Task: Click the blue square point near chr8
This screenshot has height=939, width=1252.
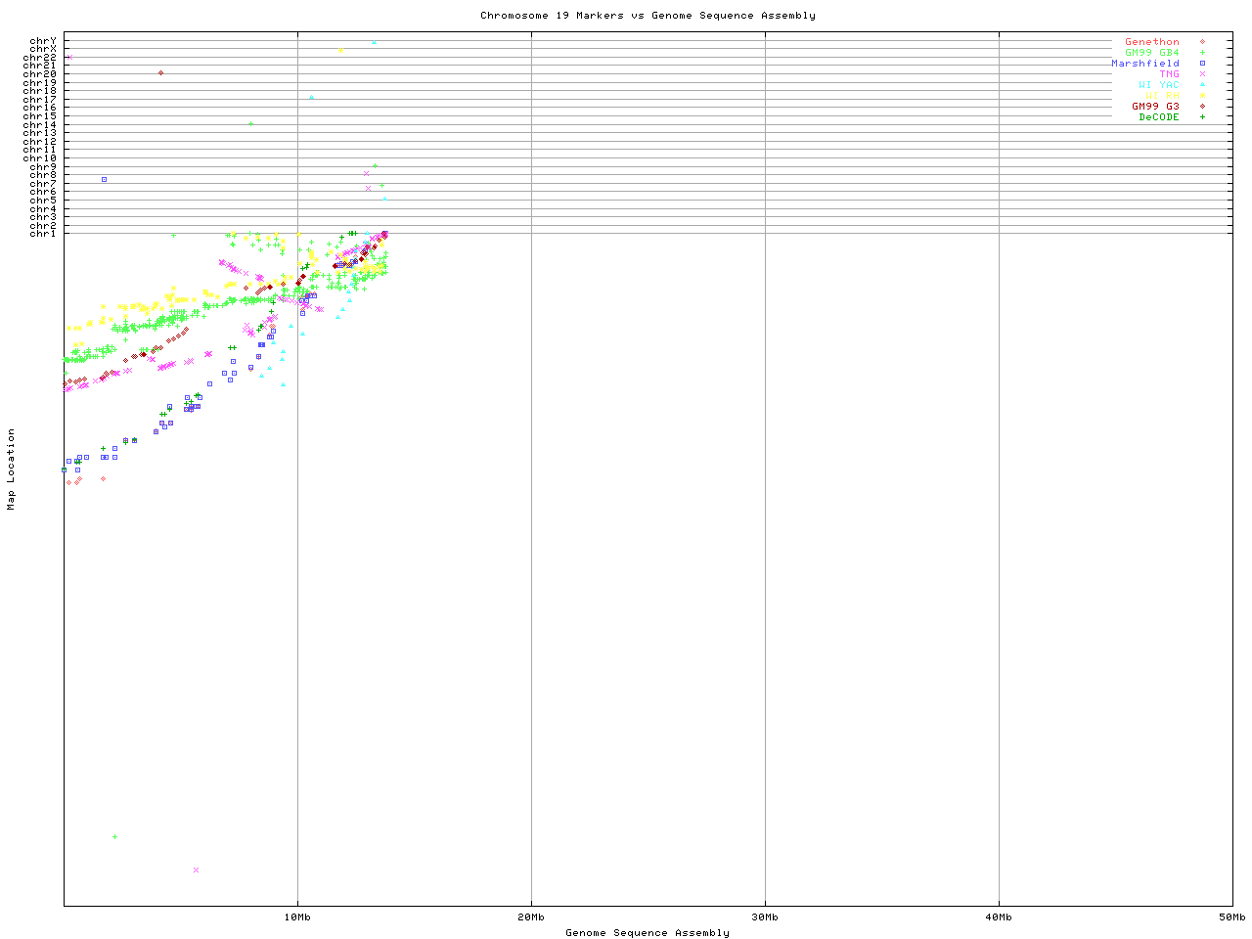Action: point(104,179)
